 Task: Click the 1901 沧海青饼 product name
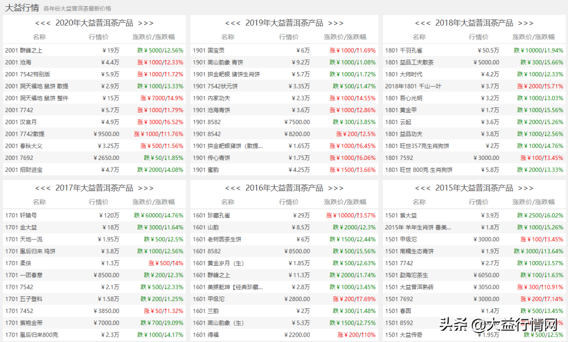pyautogui.click(x=211, y=110)
